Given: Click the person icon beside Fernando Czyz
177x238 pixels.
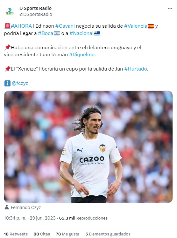Looking at the screenshot, I should coord(7,207).
